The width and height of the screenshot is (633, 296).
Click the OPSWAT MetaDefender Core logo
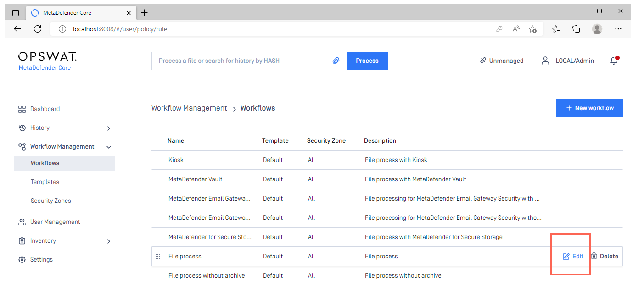pyautogui.click(x=47, y=61)
